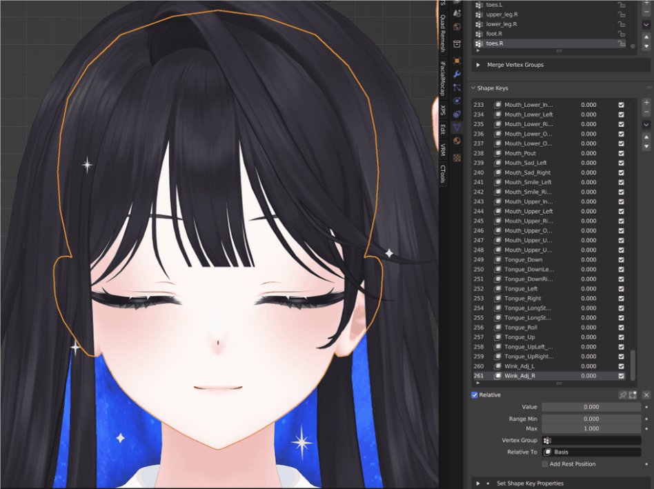Move vertex group down with arrow button
The image size is (654, 489).
pyautogui.click(x=646, y=47)
